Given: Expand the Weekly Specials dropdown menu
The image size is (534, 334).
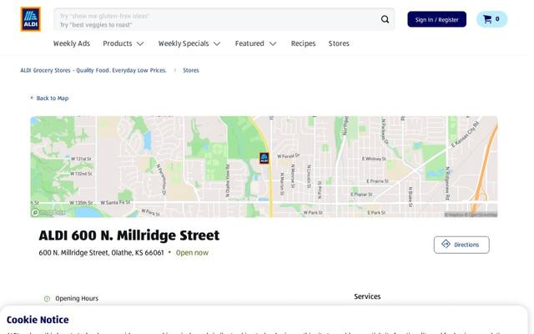Looking at the screenshot, I should (189, 43).
